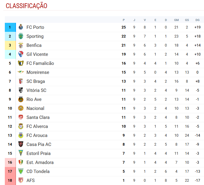
Task: Click the Benfica eagle crest icon
Action: (21, 45)
